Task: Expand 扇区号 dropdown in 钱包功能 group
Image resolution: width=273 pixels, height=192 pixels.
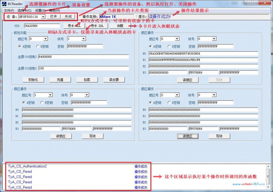Action: (46, 39)
